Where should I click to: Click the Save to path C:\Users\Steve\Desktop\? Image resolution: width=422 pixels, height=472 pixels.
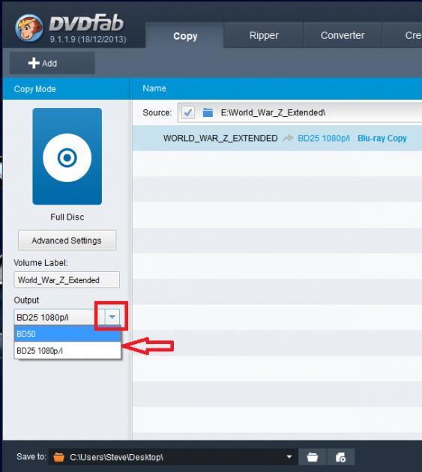[x=117, y=457]
